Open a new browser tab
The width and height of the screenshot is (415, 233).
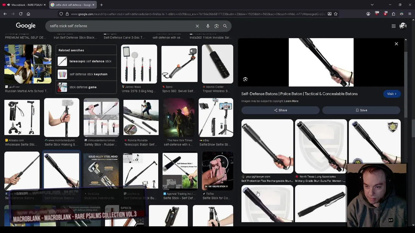coord(101,5)
